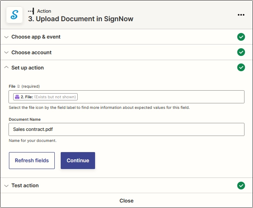Screen dimensions: 253x208
Task: Click the Continue button
Action: click(78, 161)
